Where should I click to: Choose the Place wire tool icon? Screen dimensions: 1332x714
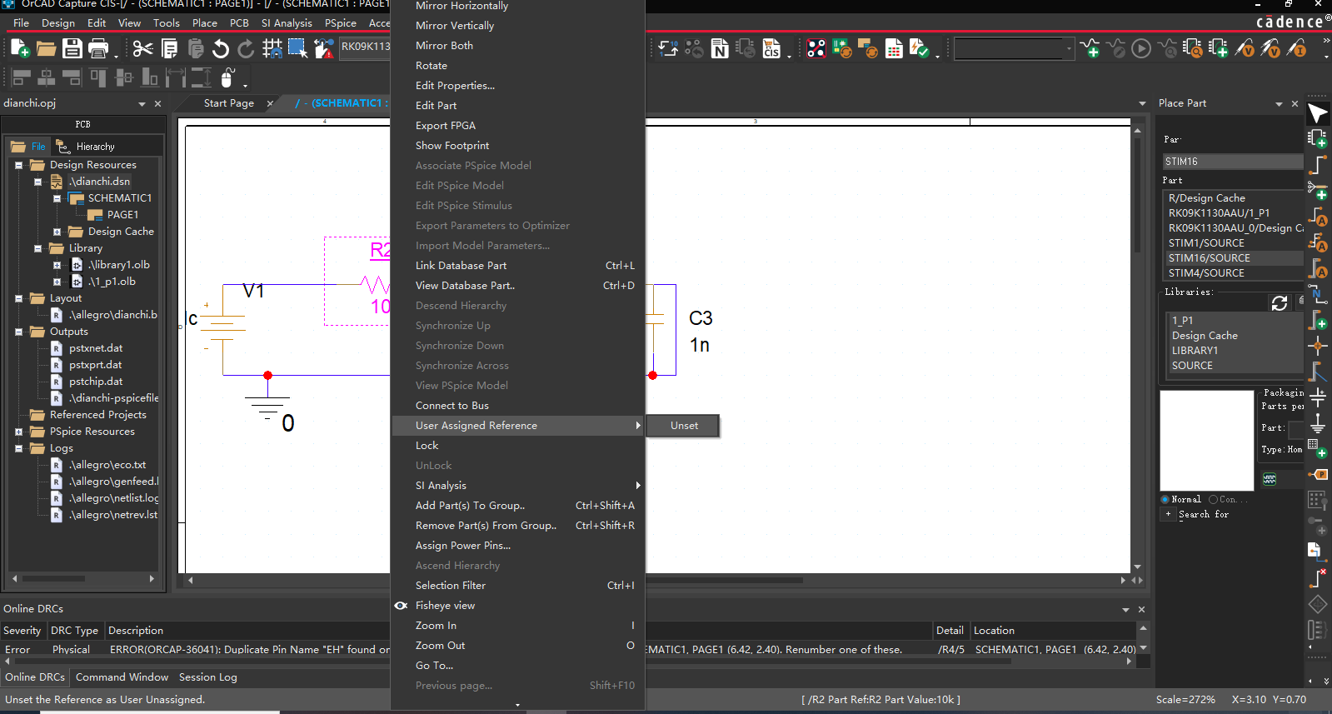(x=1317, y=164)
